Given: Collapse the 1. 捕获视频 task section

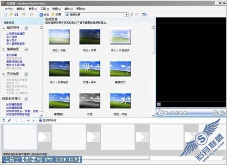Looking at the screenshot, I should point(26,28).
